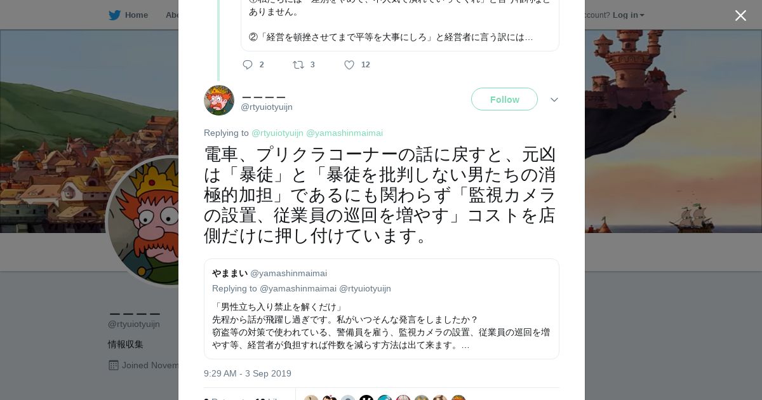
Task: Open the Log in dropdown
Action: point(628,15)
